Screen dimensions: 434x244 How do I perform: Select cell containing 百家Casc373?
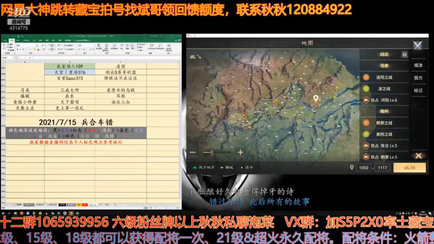pyautogui.click(x=70, y=78)
